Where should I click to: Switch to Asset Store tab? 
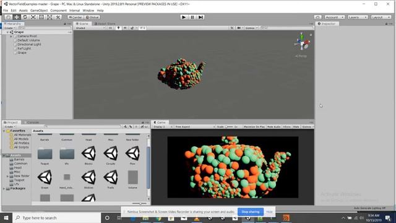(x=105, y=24)
